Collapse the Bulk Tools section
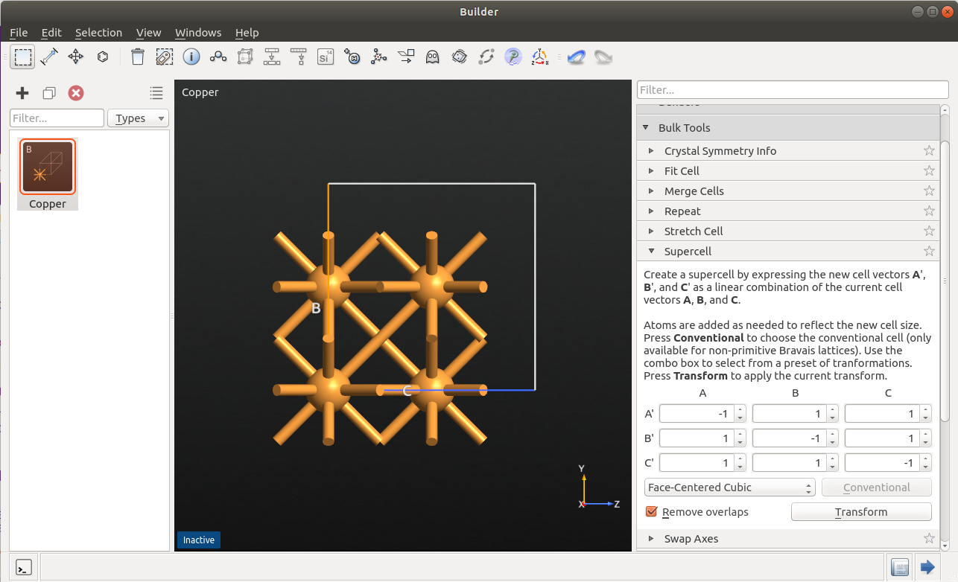Screen dimensions: 958x582 645,127
